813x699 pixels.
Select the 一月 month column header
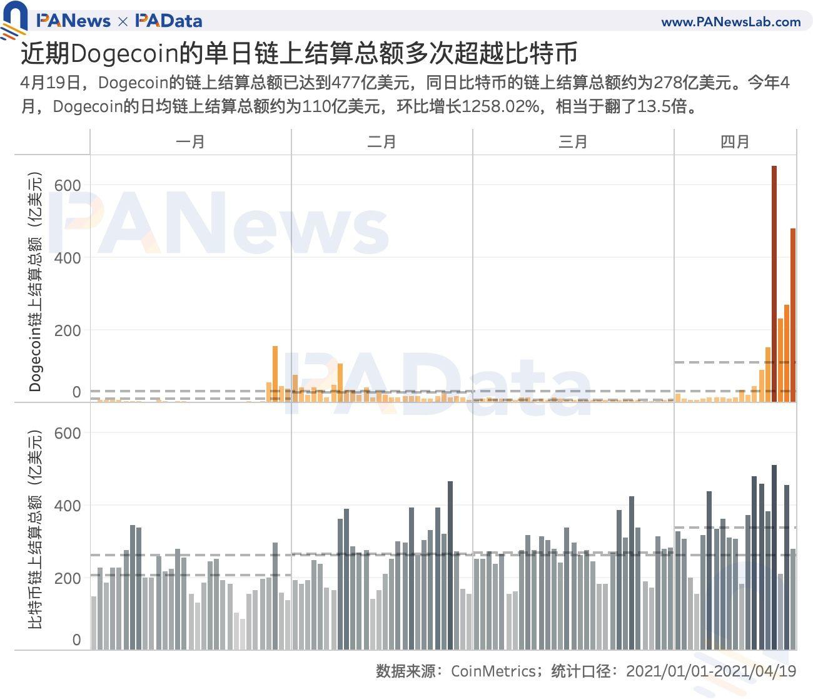[x=190, y=142]
